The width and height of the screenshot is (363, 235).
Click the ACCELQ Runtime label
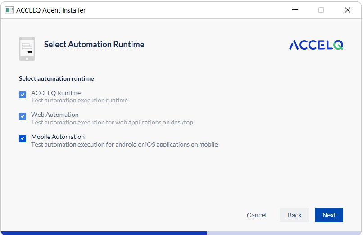[56, 93]
